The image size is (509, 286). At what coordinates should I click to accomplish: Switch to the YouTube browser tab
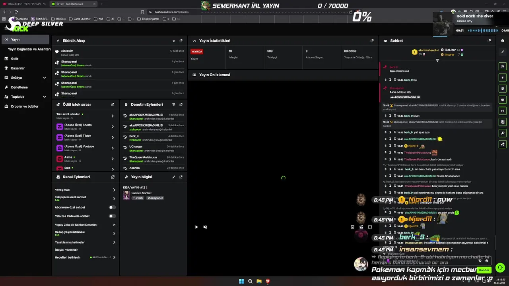pos(24,4)
